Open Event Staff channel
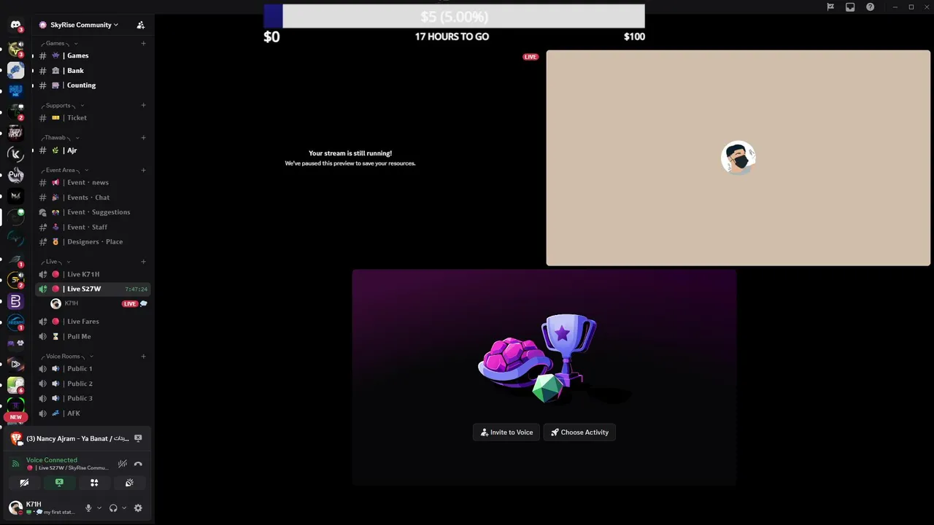 point(92,227)
